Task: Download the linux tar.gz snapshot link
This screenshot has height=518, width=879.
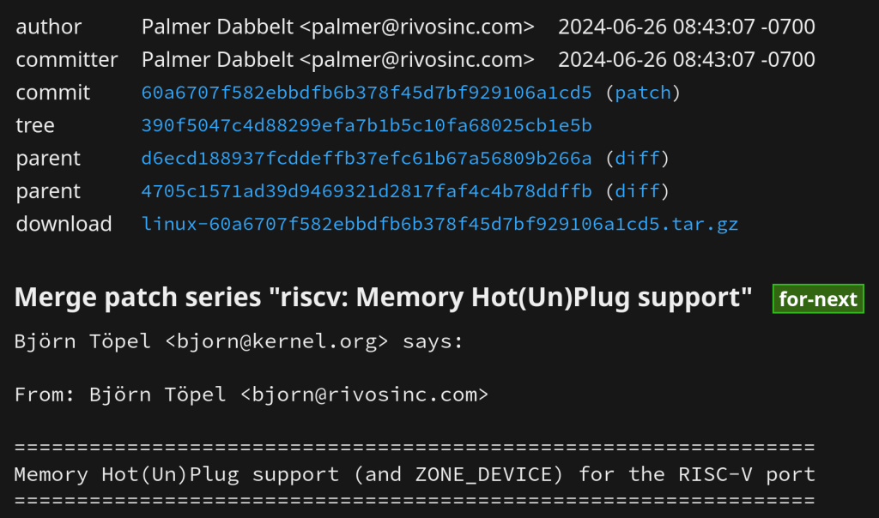Action: pyautogui.click(x=439, y=225)
